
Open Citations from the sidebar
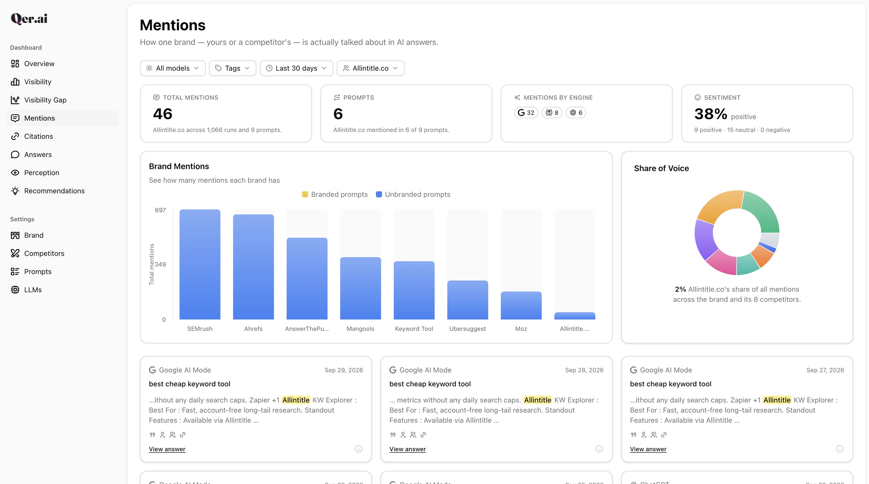pyautogui.click(x=63, y=137)
